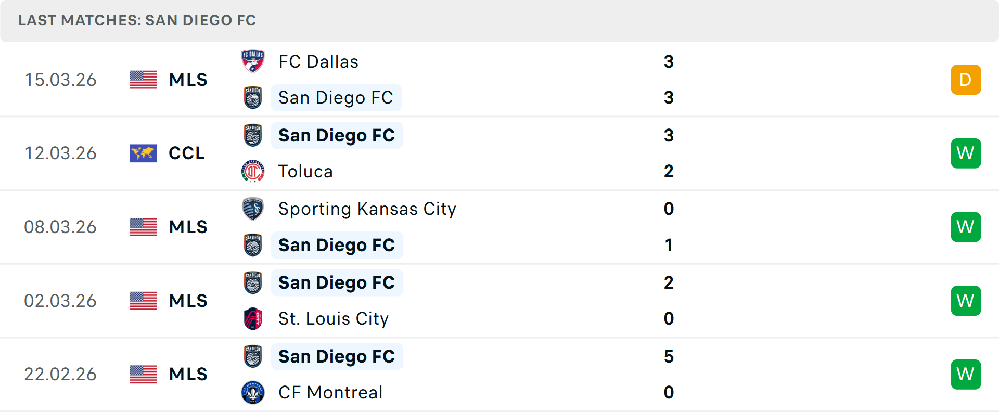The image size is (999, 412).
Task: Select MLS label on 08.03.26 match
Action: tap(188, 227)
